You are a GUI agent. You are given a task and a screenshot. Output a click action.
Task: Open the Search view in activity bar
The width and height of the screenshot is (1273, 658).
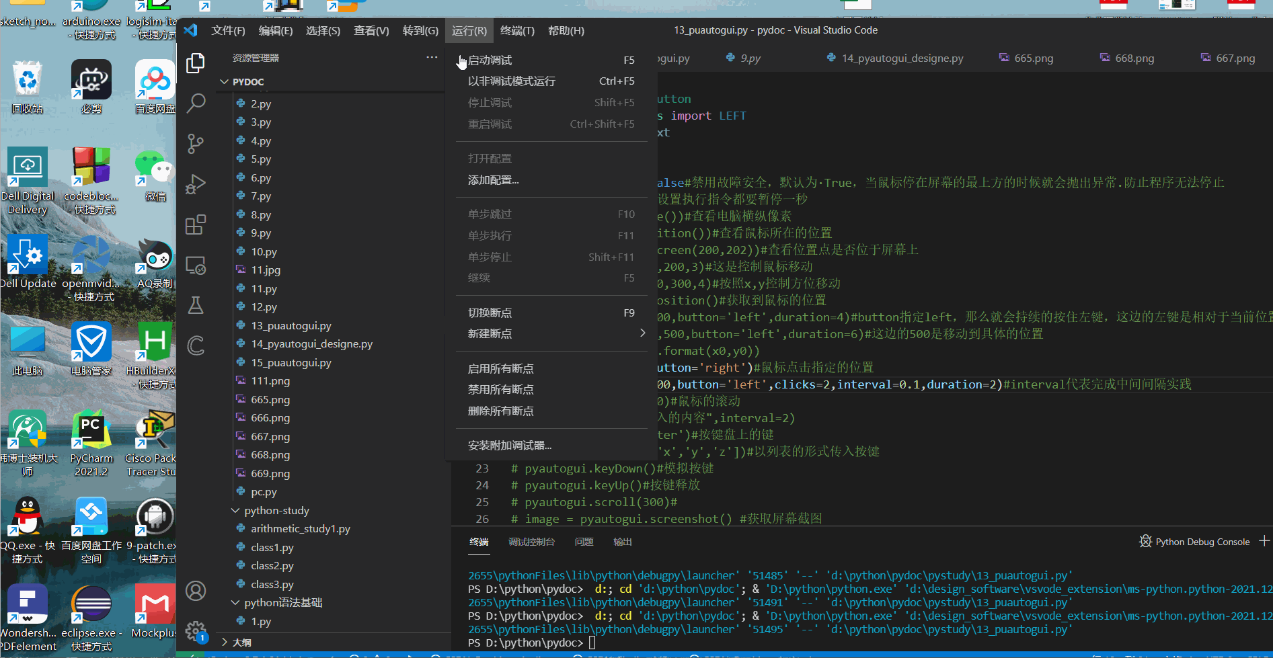[x=196, y=104]
